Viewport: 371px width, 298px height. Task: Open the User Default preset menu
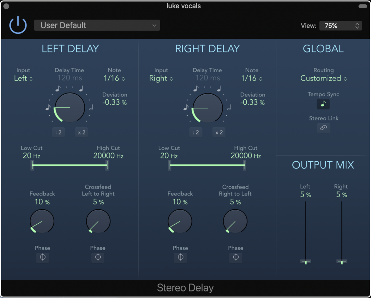tap(97, 25)
